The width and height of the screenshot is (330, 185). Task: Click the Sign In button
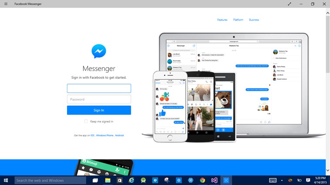(x=99, y=110)
